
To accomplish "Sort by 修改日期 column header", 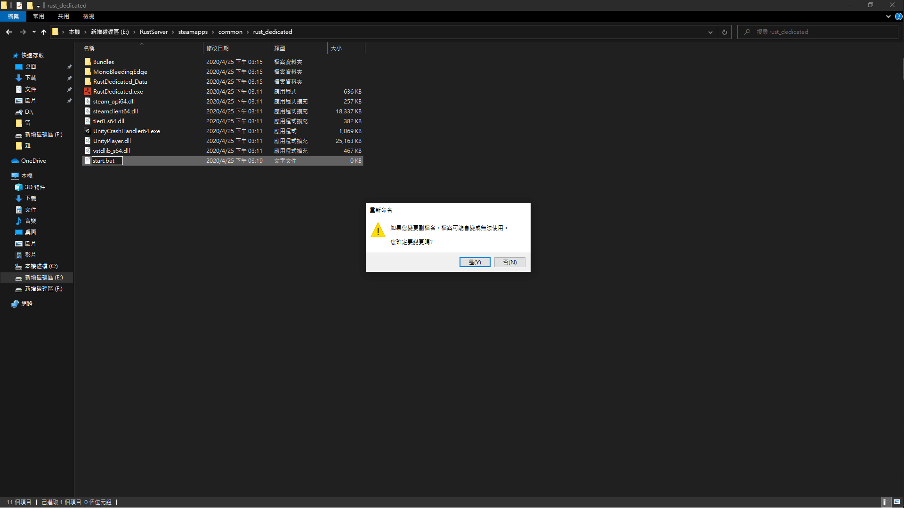I will point(218,48).
